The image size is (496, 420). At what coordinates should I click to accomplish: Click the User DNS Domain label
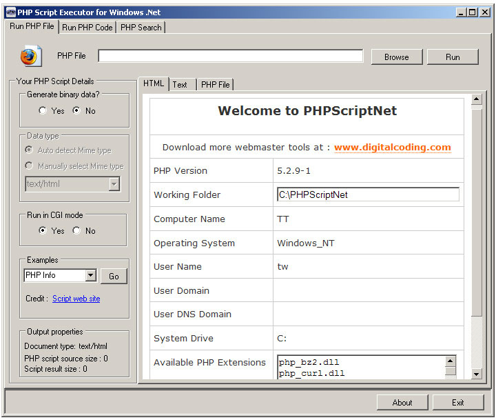192,314
